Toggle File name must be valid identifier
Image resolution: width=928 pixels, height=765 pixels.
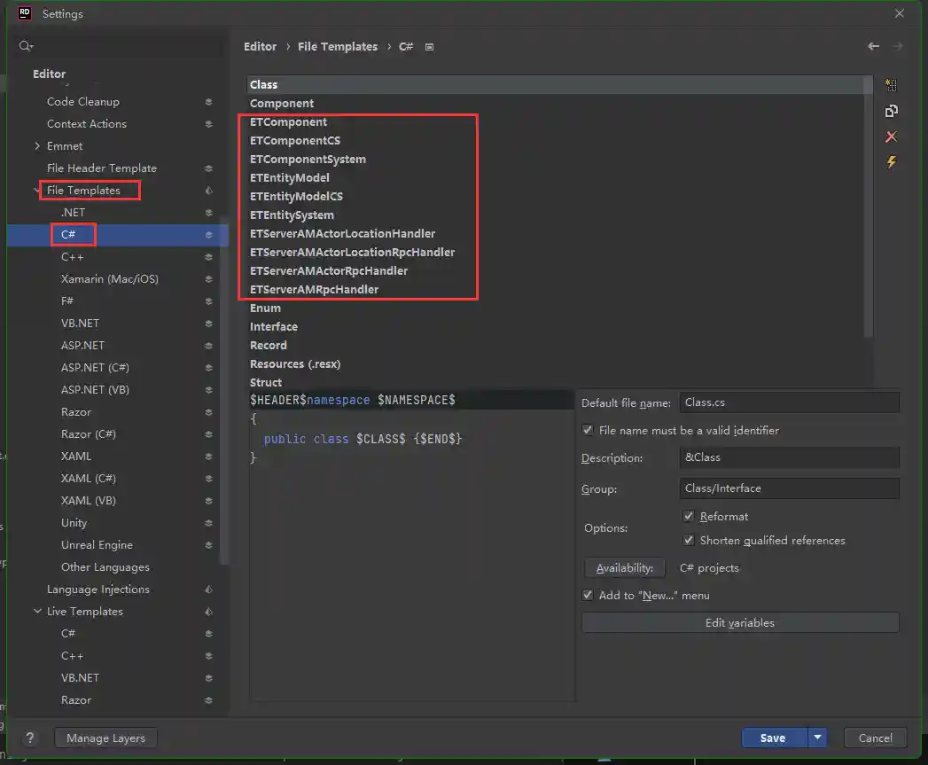click(588, 430)
